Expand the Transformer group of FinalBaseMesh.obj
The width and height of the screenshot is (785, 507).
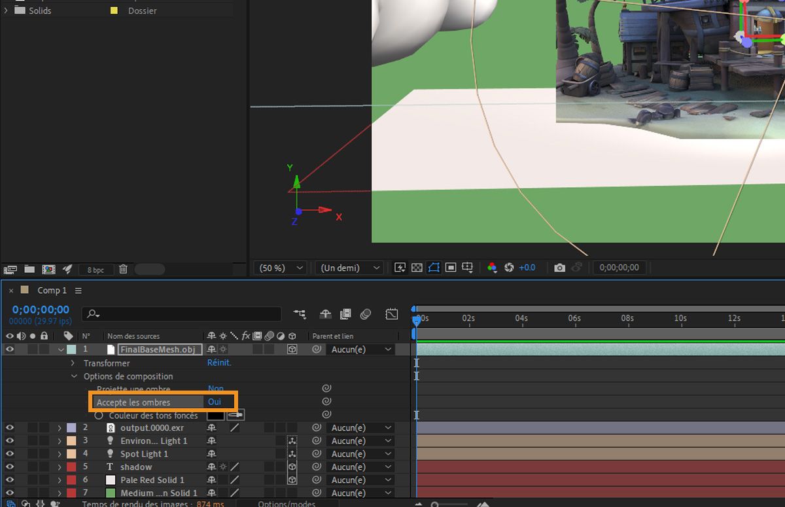73,362
